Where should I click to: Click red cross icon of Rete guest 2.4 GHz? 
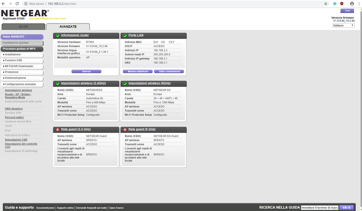pyautogui.click(x=58, y=130)
